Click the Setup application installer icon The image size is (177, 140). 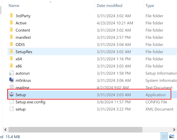click(x=11, y=95)
